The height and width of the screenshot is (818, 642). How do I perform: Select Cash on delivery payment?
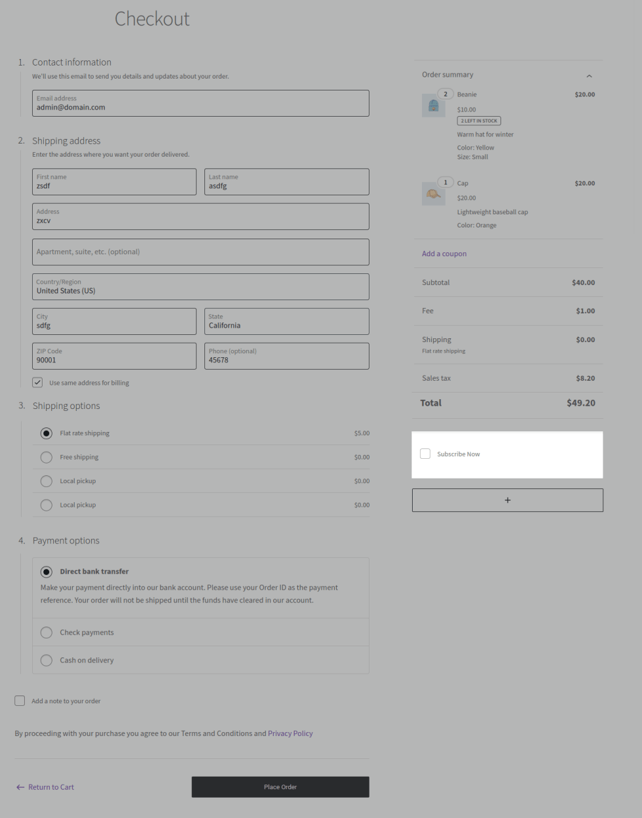pyautogui.click(x=47, y=660)
